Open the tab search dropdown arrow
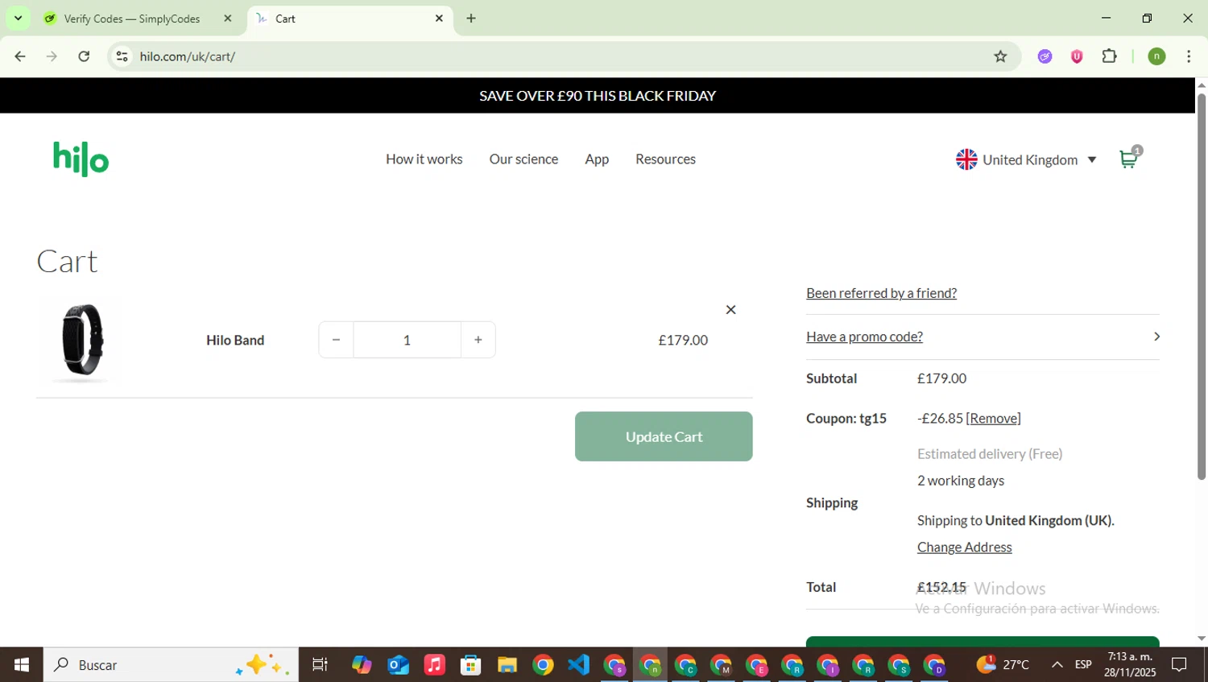Screen dimensions: 1208x682 pos(18,19)
